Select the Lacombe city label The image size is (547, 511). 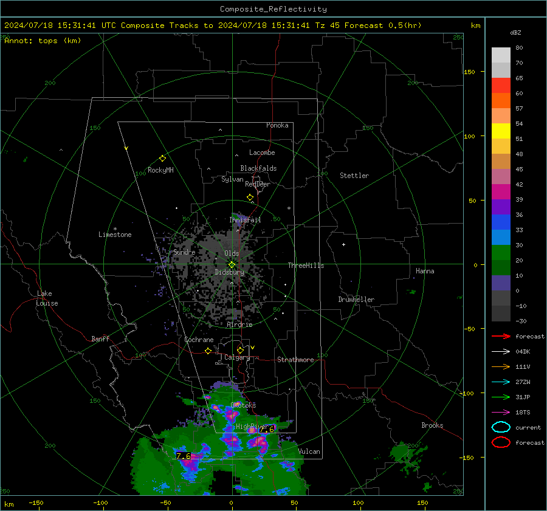(x=262, y=153)
